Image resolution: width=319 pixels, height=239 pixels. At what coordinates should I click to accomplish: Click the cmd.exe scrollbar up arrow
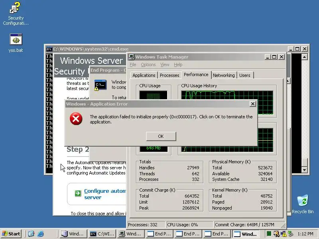click(x=304, y=57)
